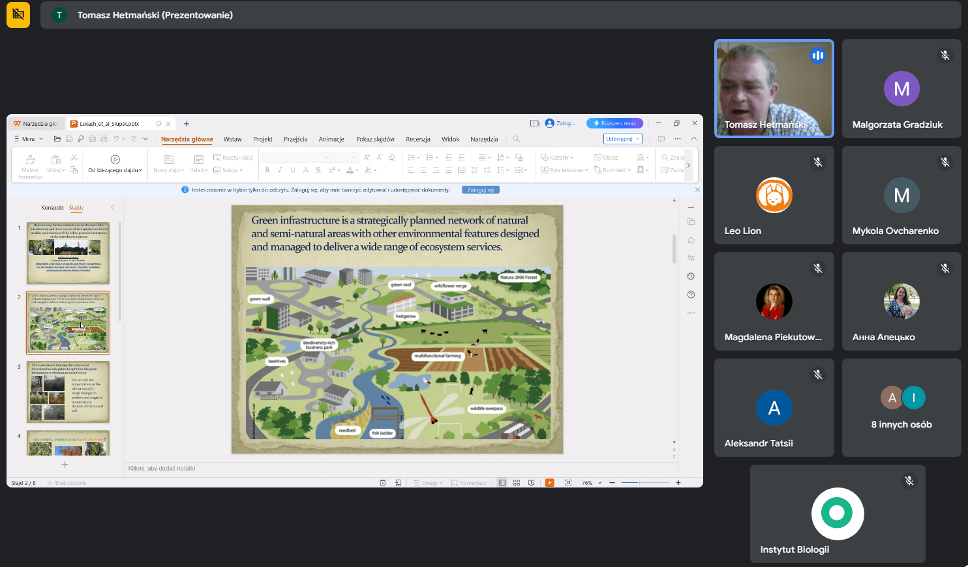Dismiss the read-only info bar
This screenshot has height=567, width=968.
point(697,190)
